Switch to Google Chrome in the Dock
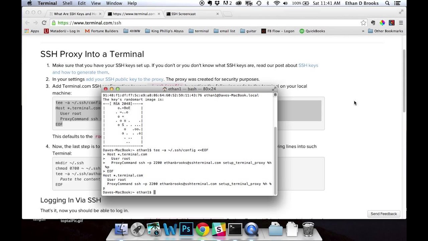The height and width of the screenshot is (241, 428). coord(202,229)
